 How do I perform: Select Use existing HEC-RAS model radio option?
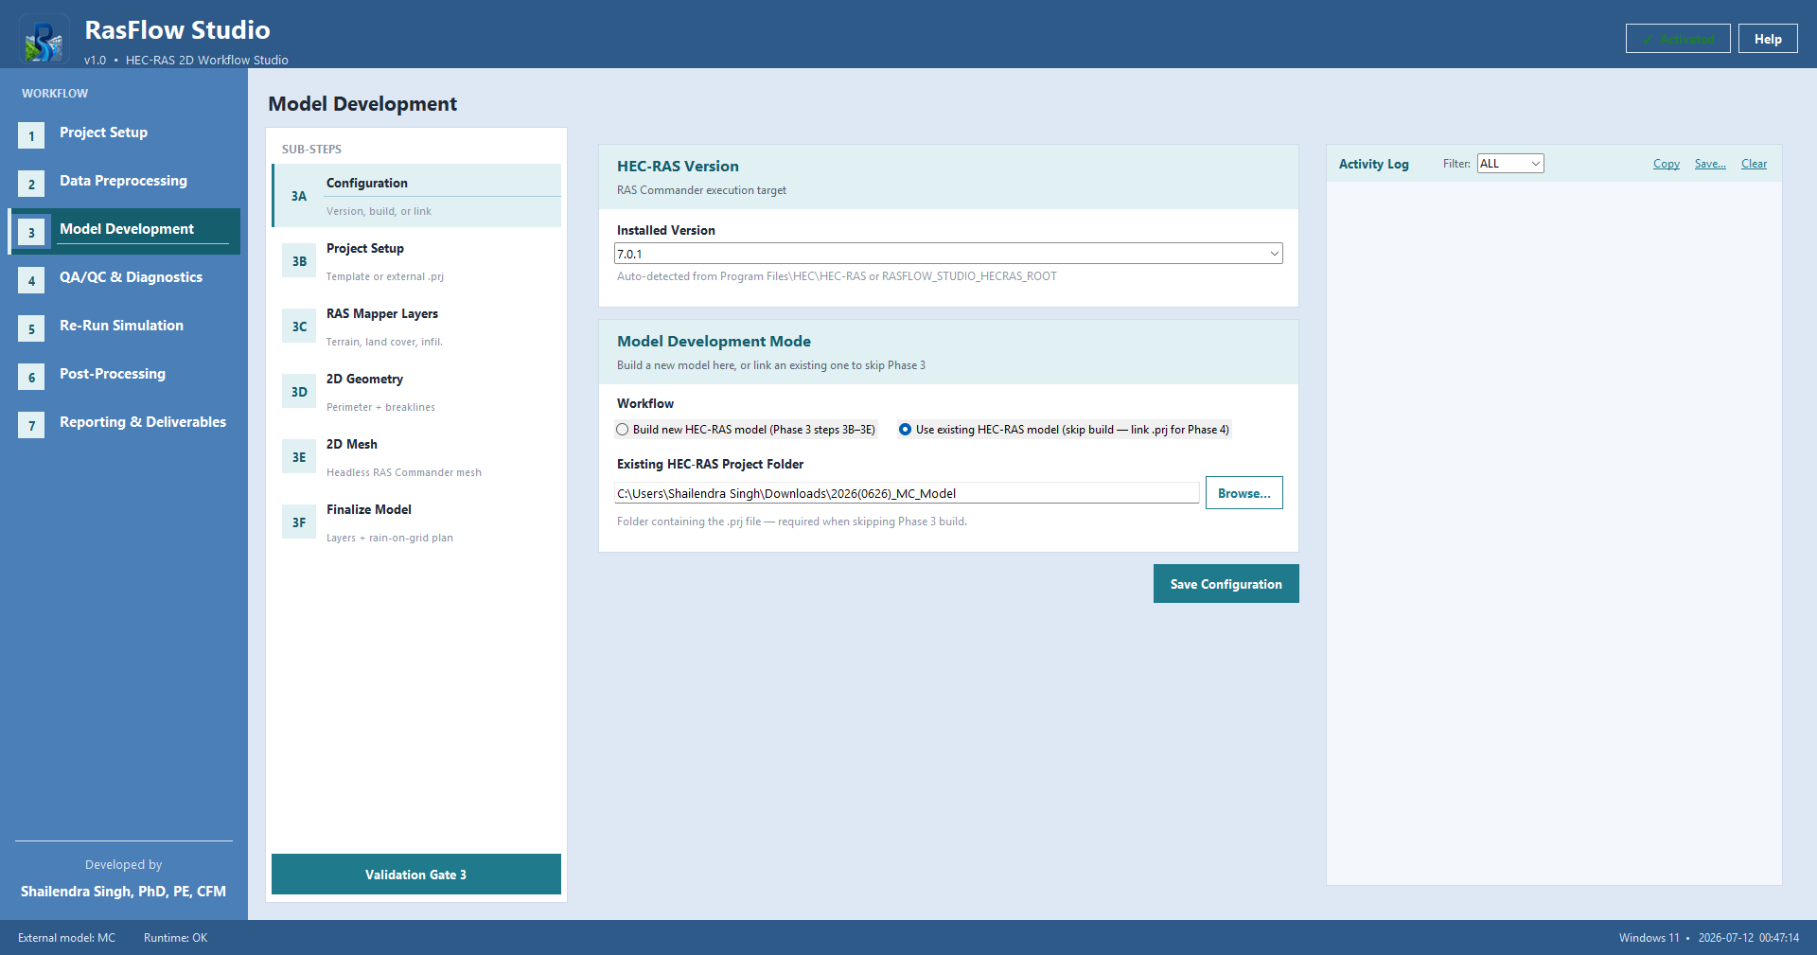[x=906, y=430]
